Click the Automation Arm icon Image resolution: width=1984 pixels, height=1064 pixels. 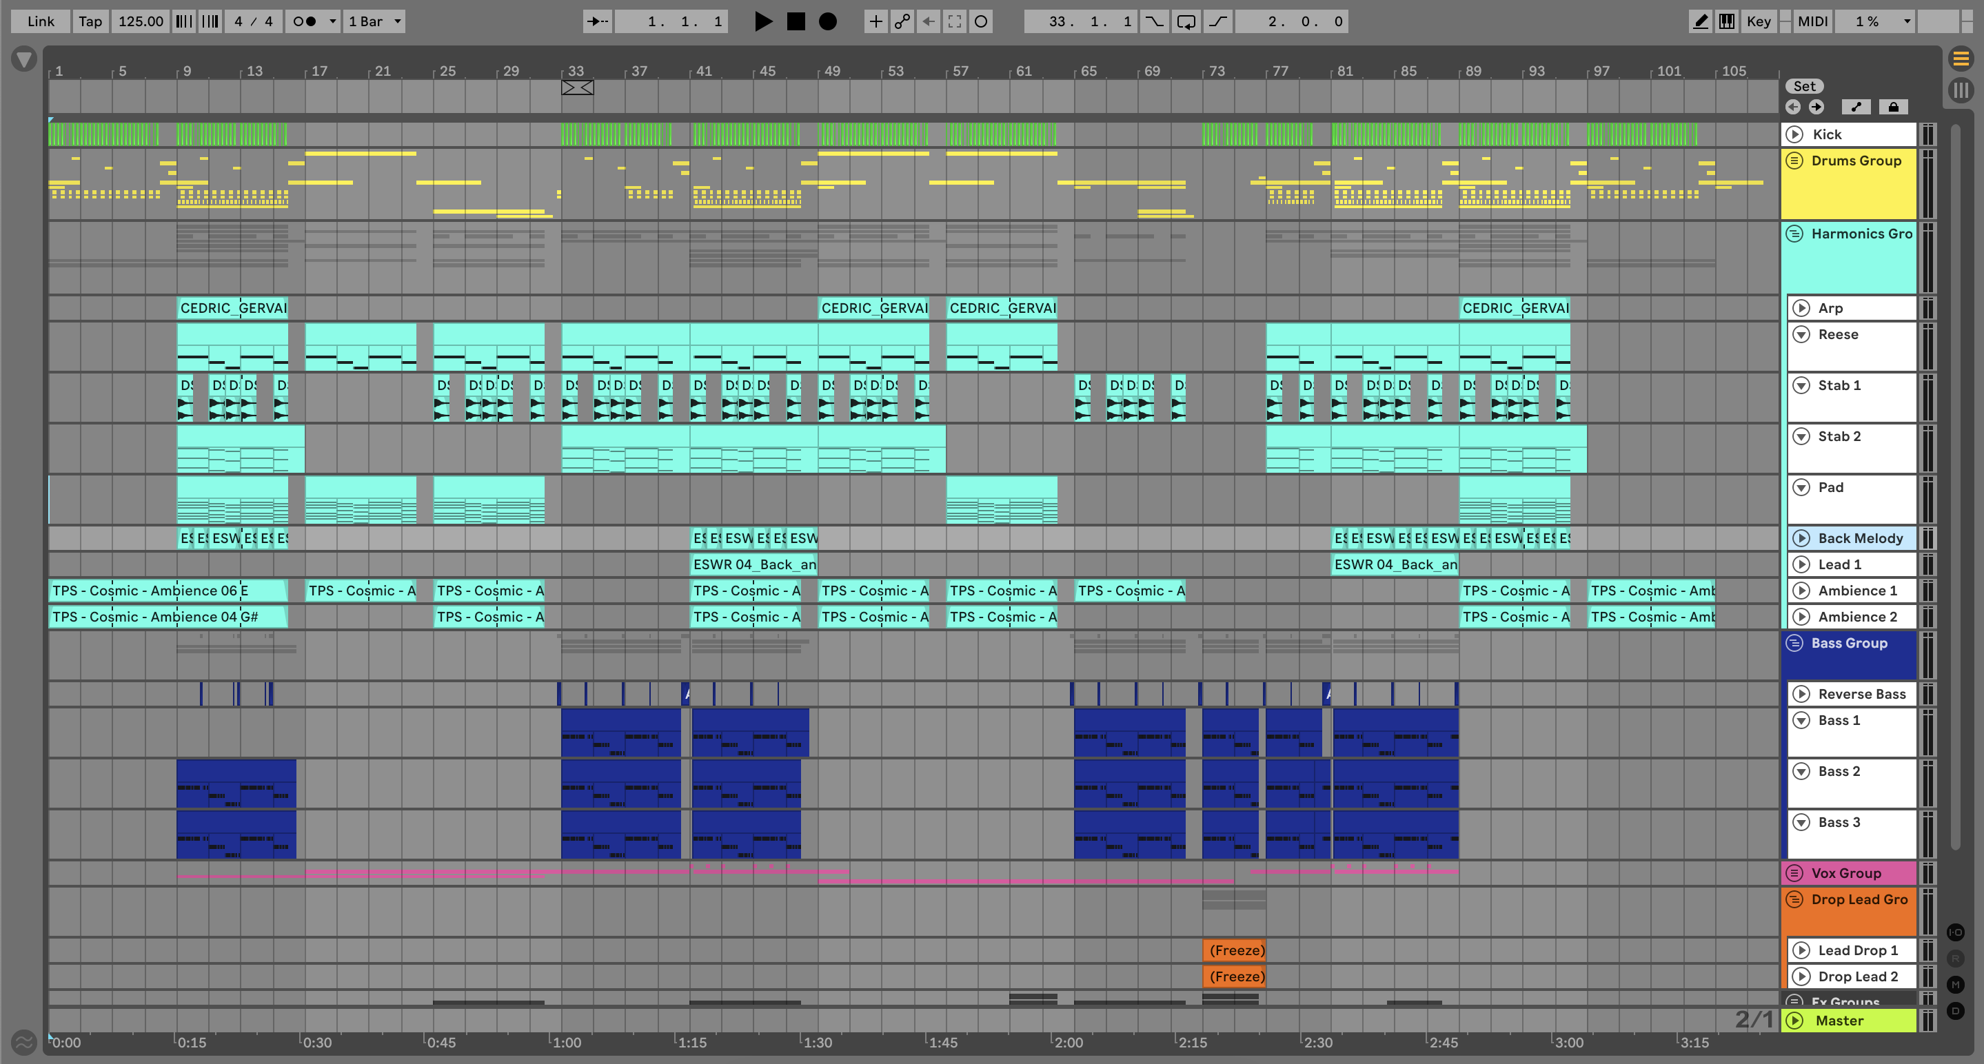[x=902, y=21]
